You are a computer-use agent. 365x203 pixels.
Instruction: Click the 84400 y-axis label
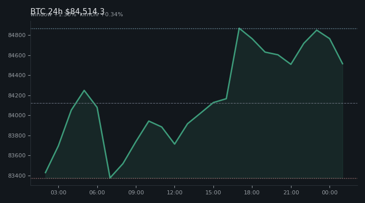[x=16, y=75]
